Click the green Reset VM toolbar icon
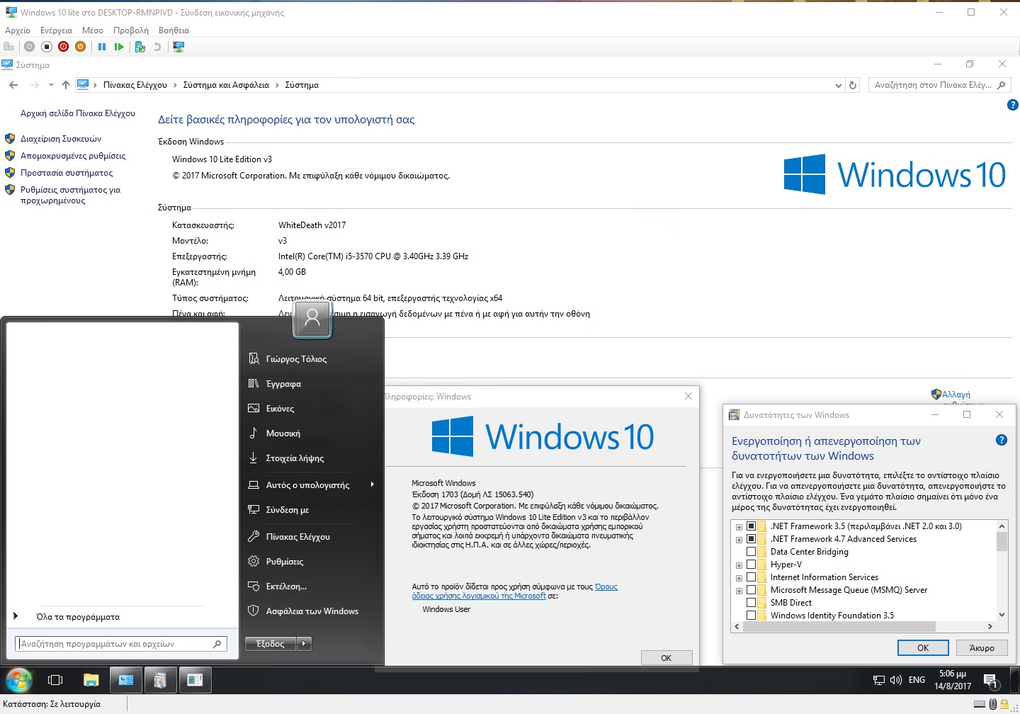Image resolution: width=1020 pixels, height=714 pixels. [x=119, y=47]
